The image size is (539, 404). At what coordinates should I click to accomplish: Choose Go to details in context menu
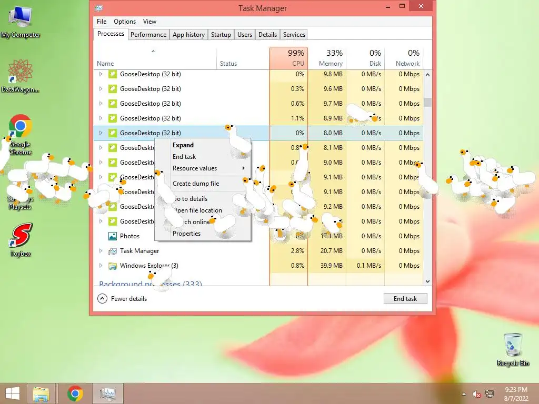tap(203, 198)
